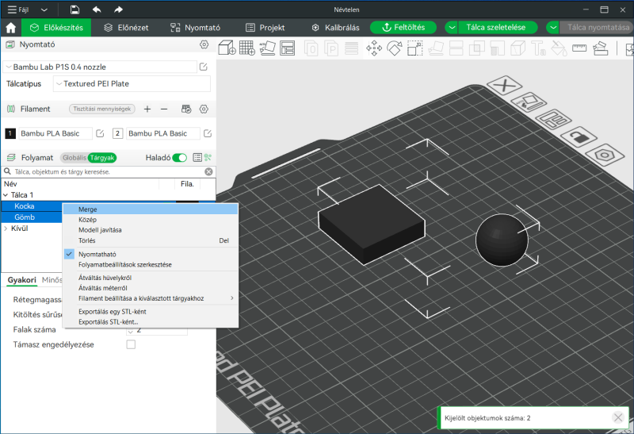Open the Mesh boolean tool
Screen dimensions: 634x434
tap(477, 48)
